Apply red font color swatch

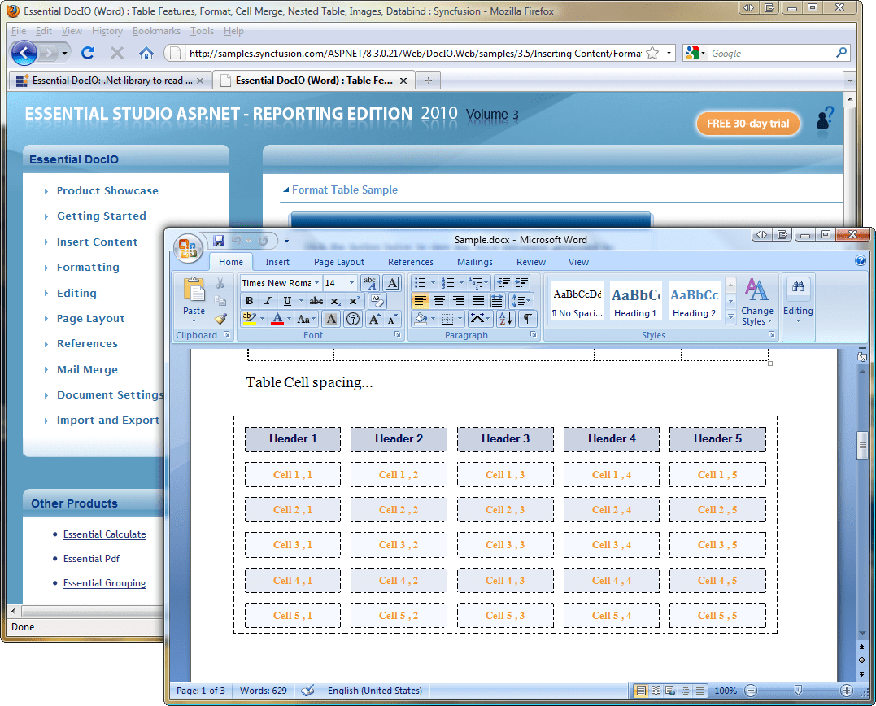click(x=277, y=319)
